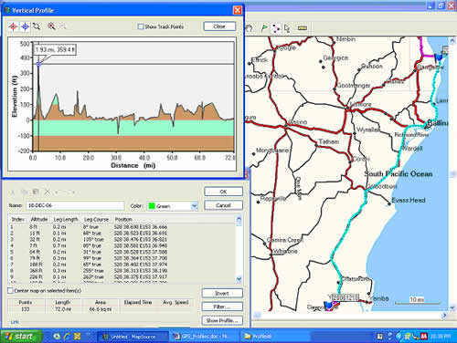Screen dimensions: 457x343
Task: Enable Show Track Points checkbox
Action: (141, 26)
